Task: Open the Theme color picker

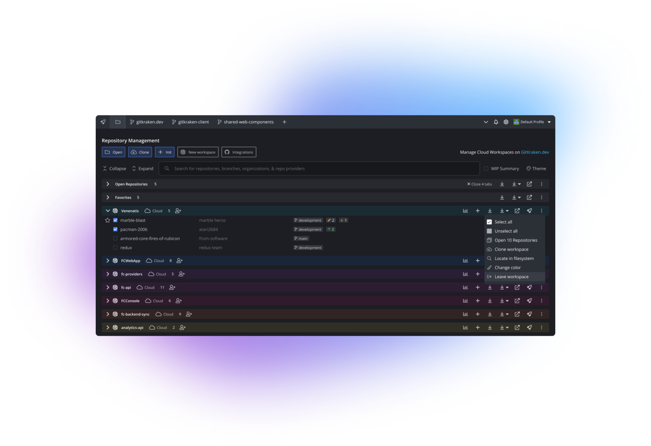Action: (x=536, y=169)
